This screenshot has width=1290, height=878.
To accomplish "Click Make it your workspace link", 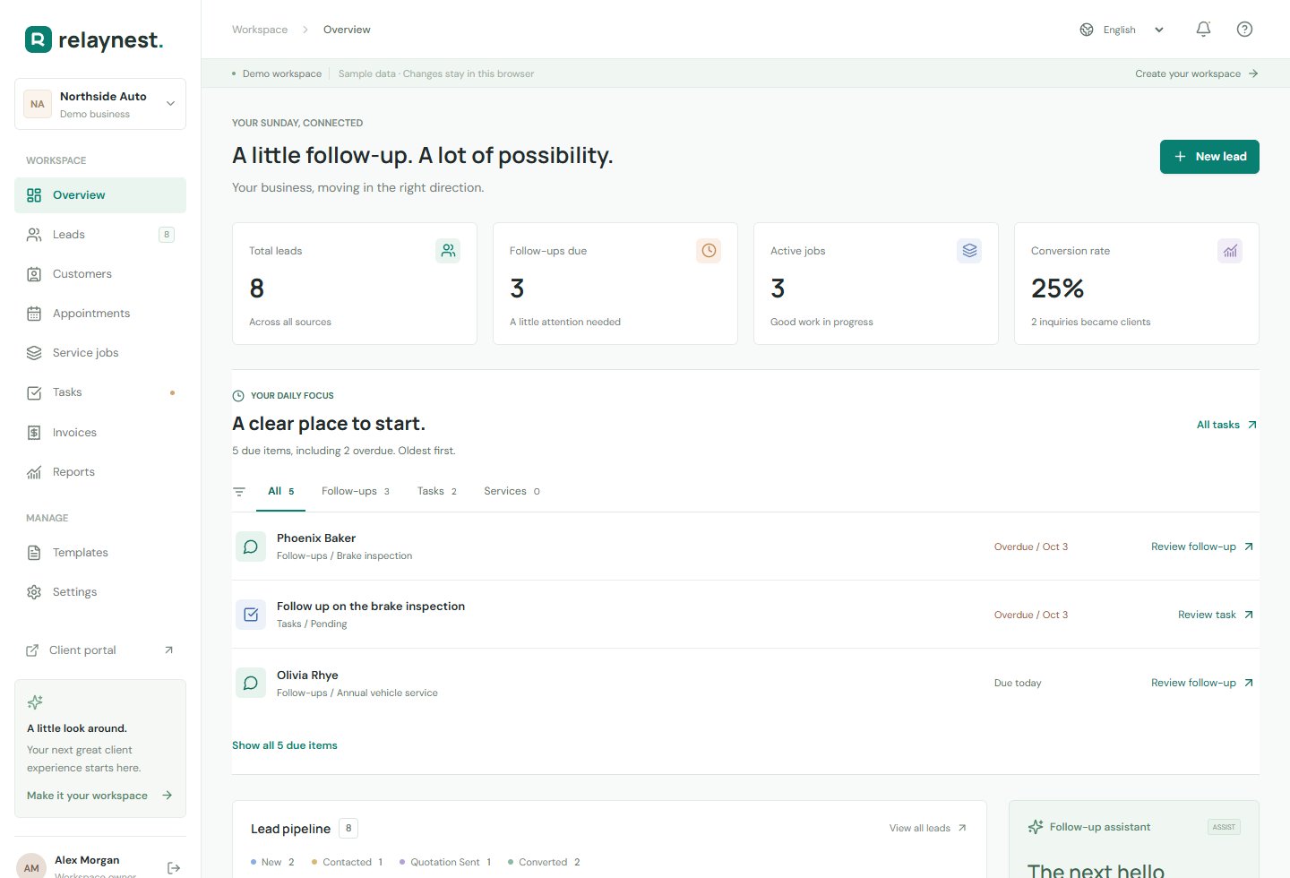I will (x=99, y=796).
